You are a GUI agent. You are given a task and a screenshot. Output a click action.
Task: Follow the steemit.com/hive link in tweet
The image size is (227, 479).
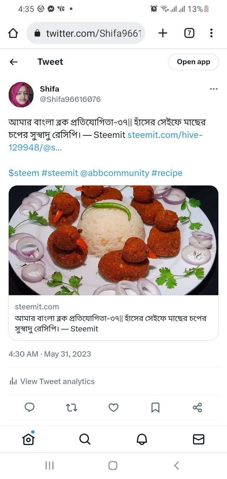pos(165,135)
